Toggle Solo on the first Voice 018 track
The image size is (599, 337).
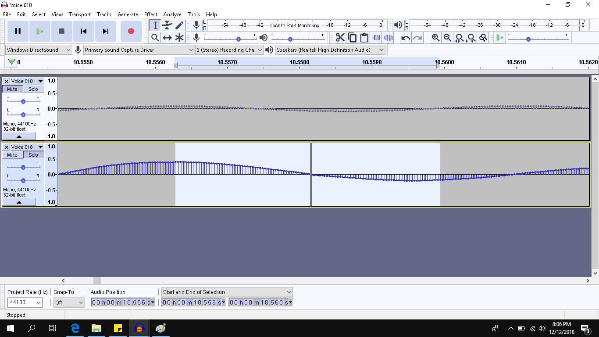(33, 89)
